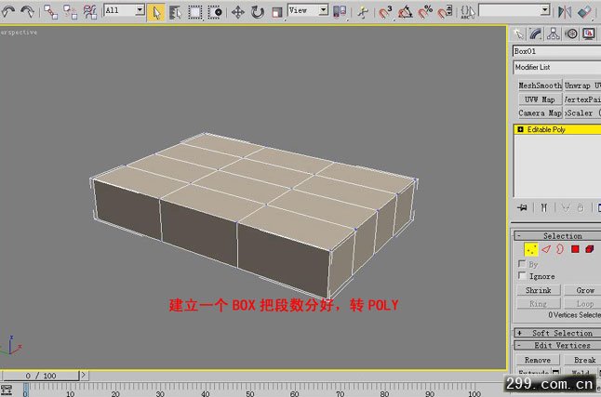The width and height of the screenshot is (601, 397).
Task: Select Vertex sub-object level
Action: click(531, 249)
